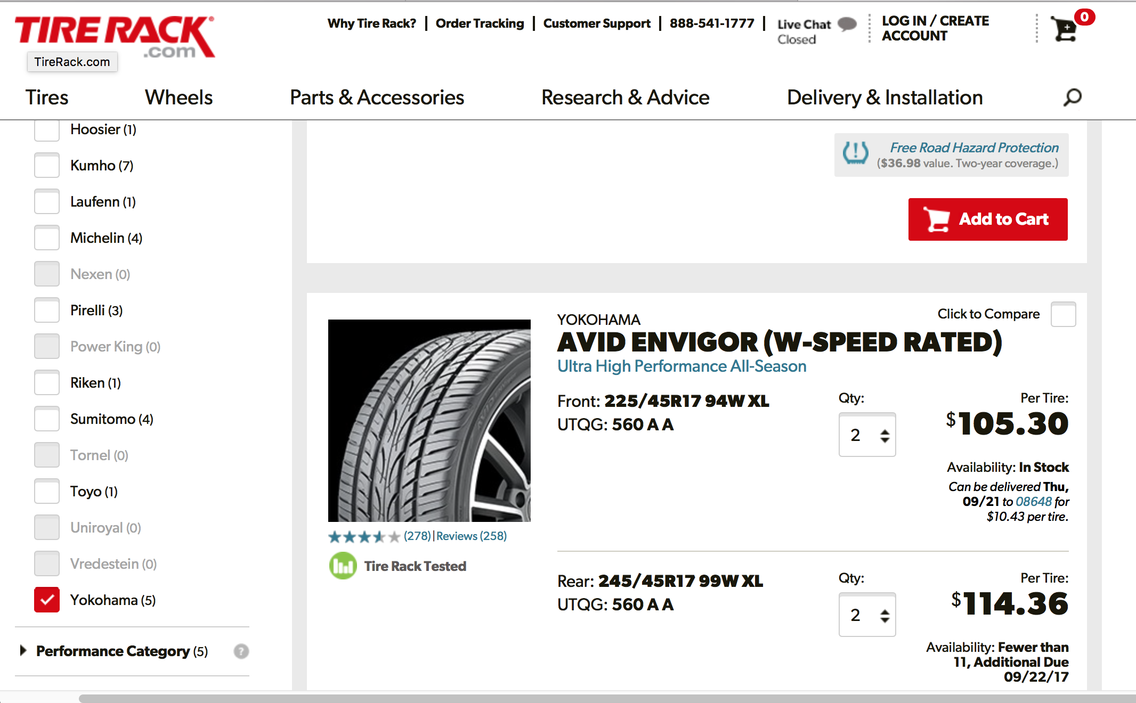Click the Road Hazard Protection icon
This screenshot has height=703, width=1136.
coord(855,153)
